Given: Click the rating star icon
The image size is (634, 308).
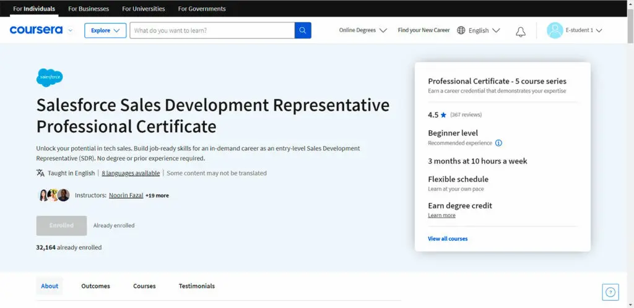Looking at the screenshot, I should 443,114.
